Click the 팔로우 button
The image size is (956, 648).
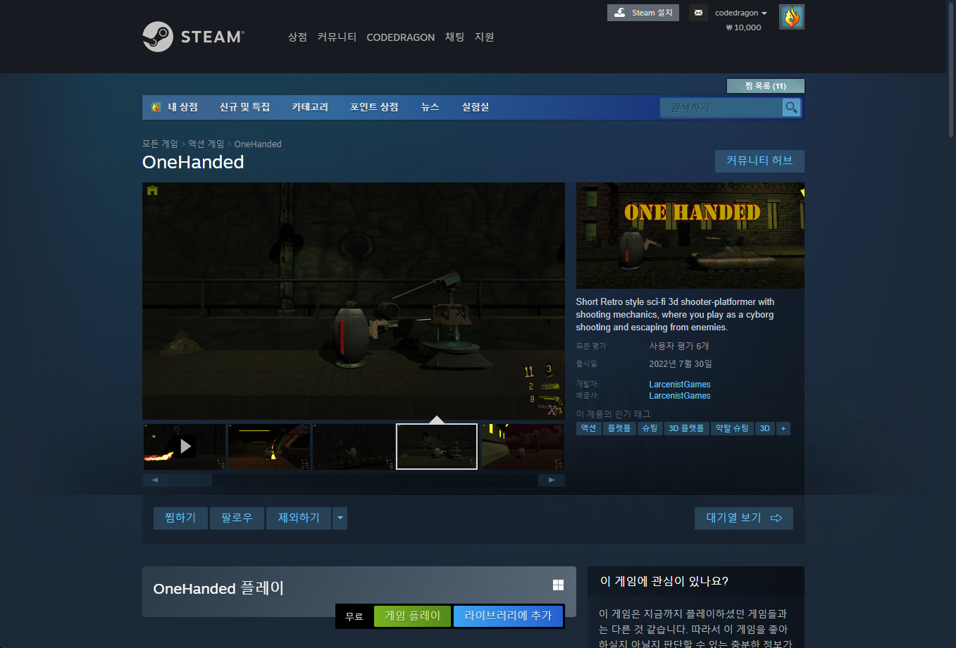pos(237,518)
